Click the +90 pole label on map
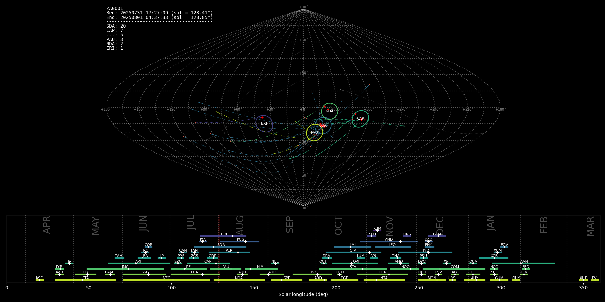Viewport: 605px width, 302px height. point(303,7)
